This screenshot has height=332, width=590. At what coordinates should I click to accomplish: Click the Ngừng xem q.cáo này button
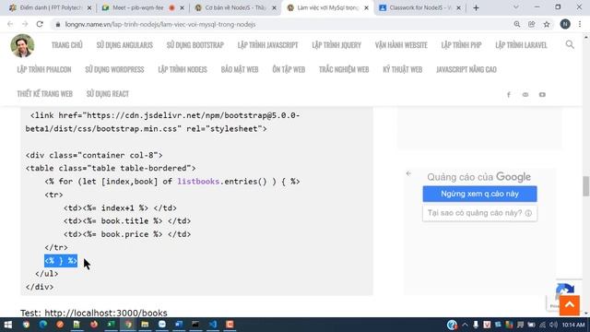(x=479, y=194)
